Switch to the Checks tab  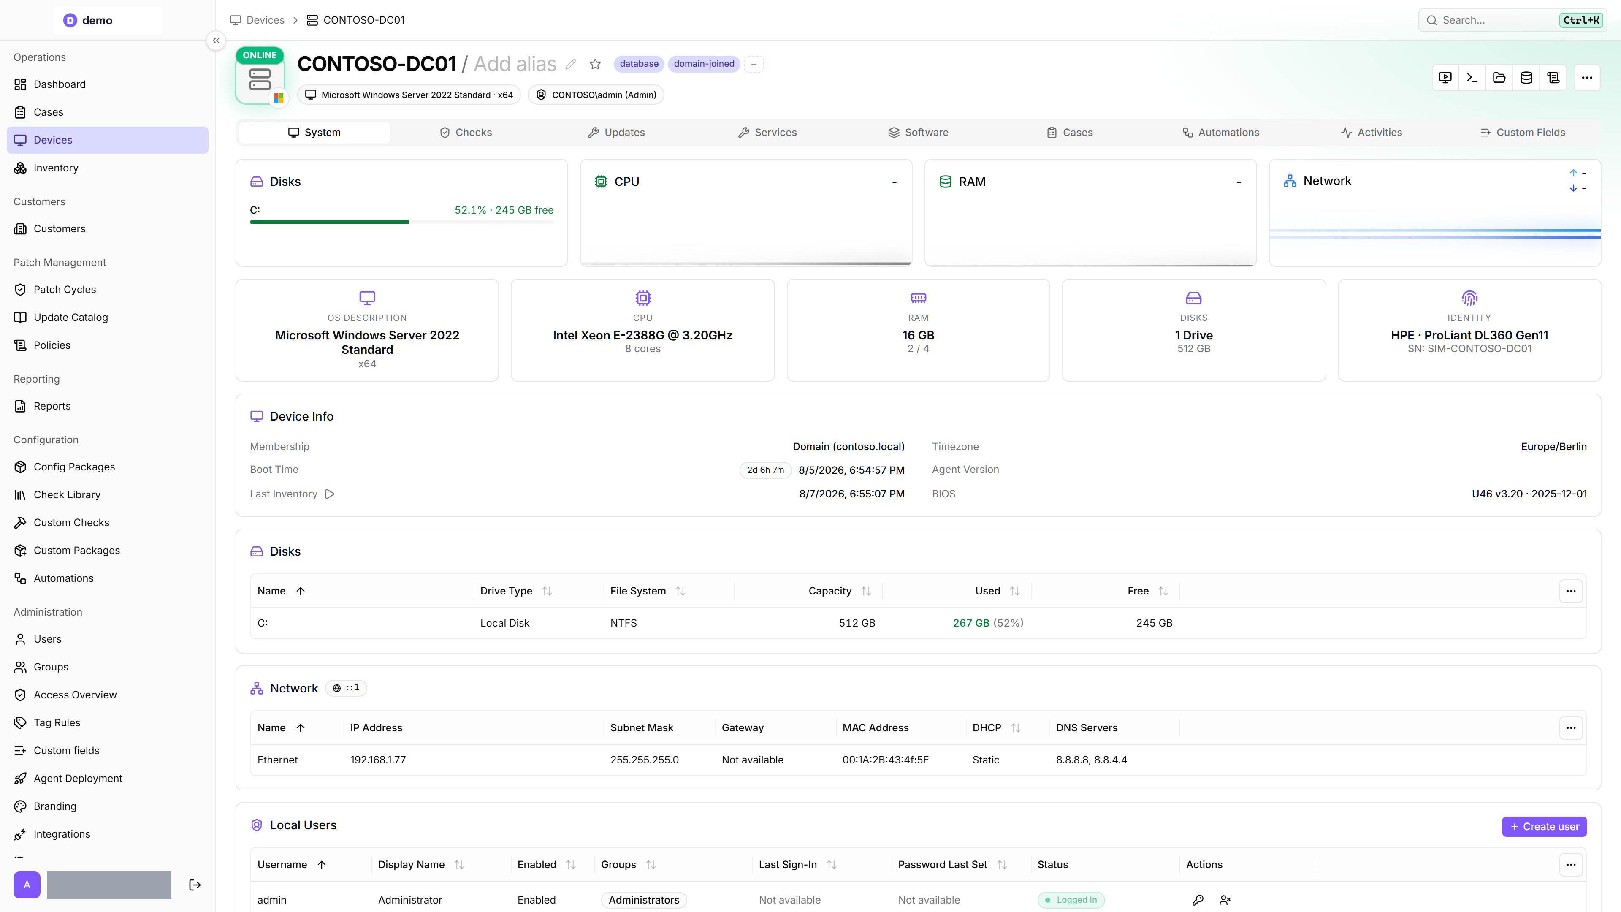click(466, 133)
